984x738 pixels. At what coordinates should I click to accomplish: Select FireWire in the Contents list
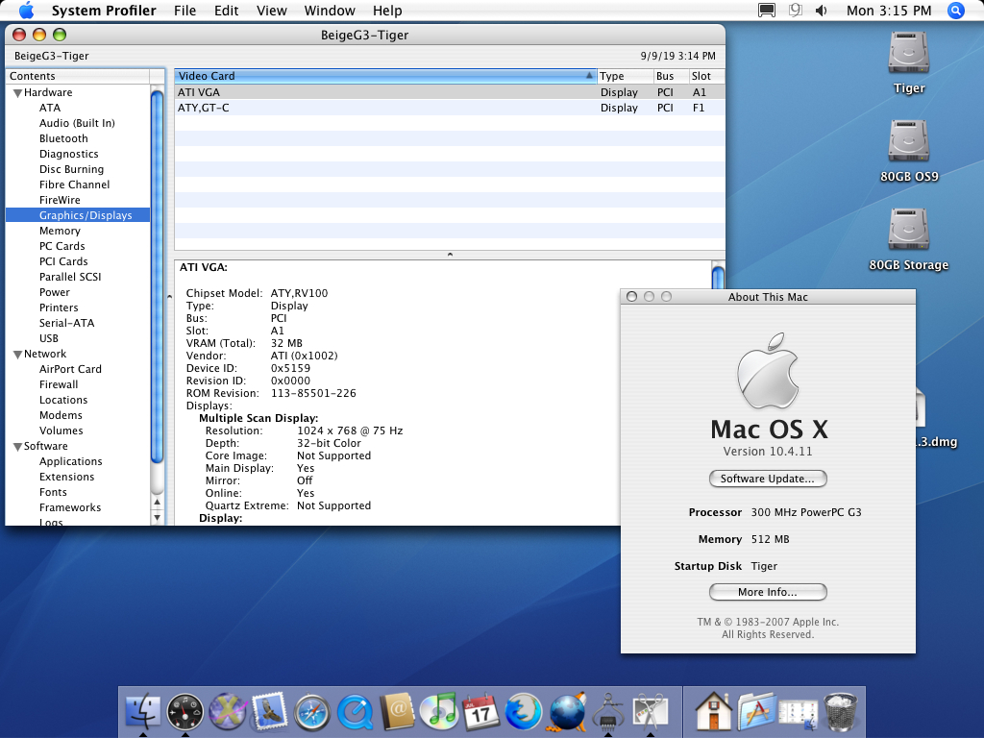coord(60,200)
